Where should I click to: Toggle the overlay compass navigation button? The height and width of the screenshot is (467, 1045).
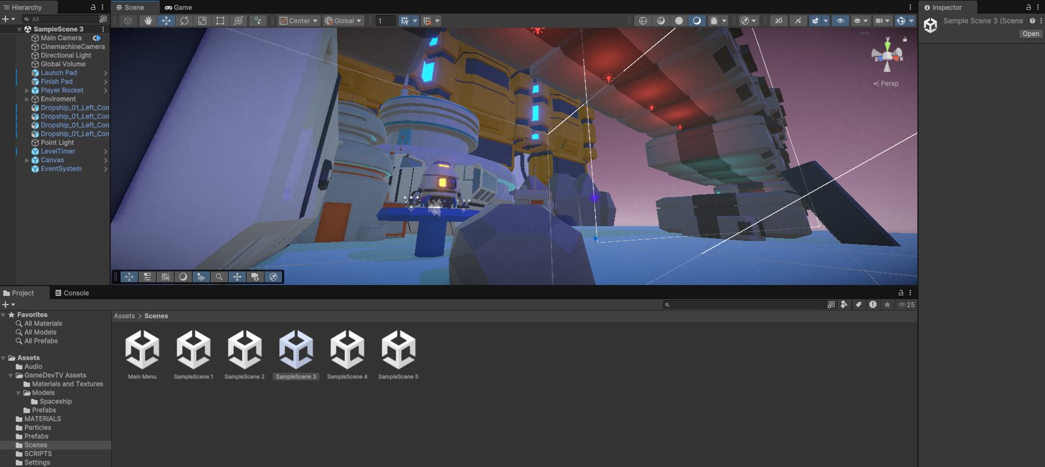coord(273,277)
